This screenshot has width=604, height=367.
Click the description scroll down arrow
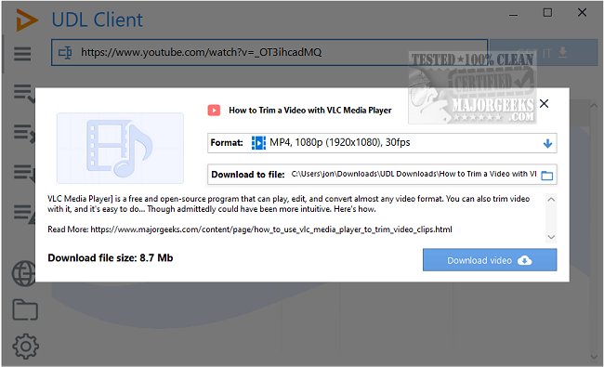[551, 237]
